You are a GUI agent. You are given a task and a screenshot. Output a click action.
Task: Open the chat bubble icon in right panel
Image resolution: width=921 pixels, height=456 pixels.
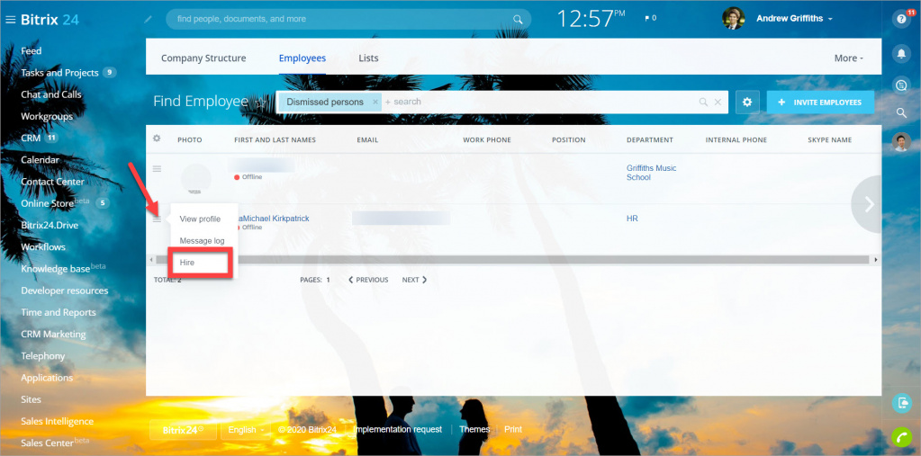coord(901,85)
